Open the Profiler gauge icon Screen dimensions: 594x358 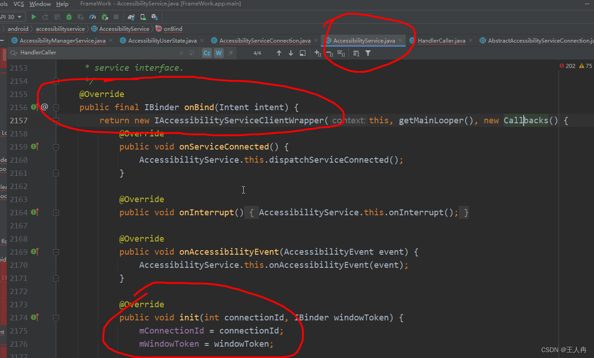tap(93, 17)
